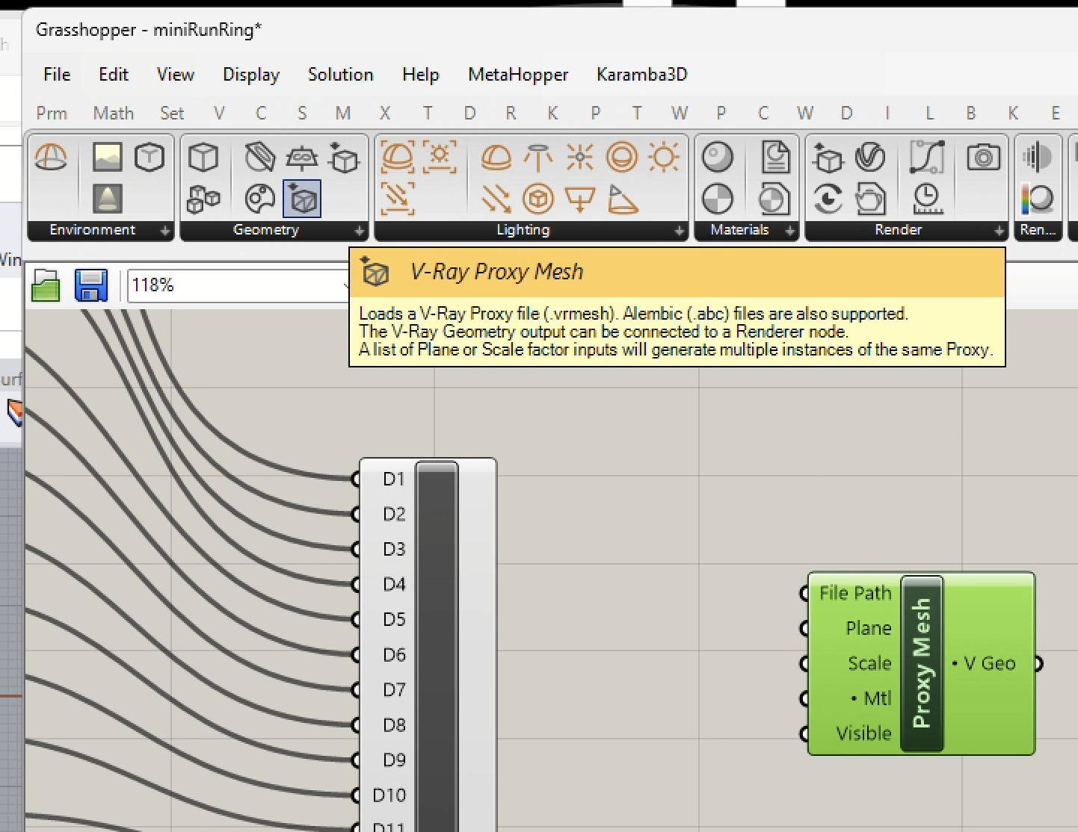1078x832 pixels.
Task: Select the bezier curve graph icon in Render
Action: (927, 158)
